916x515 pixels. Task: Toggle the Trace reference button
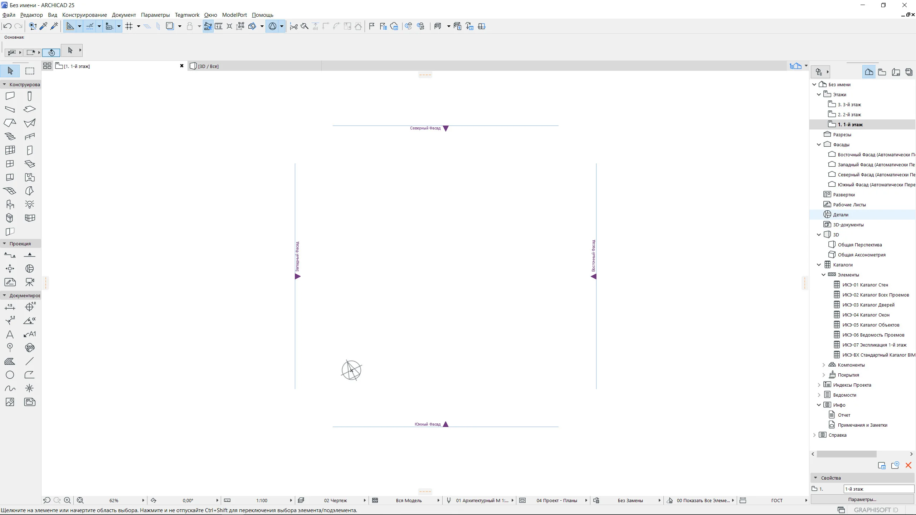click(170, 26)
